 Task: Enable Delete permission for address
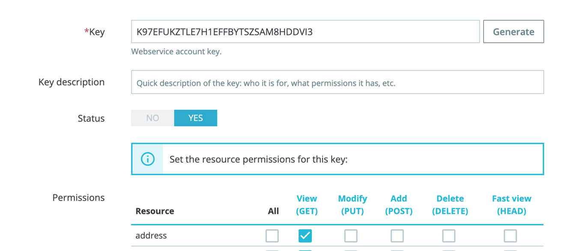(x=449, y=236)
